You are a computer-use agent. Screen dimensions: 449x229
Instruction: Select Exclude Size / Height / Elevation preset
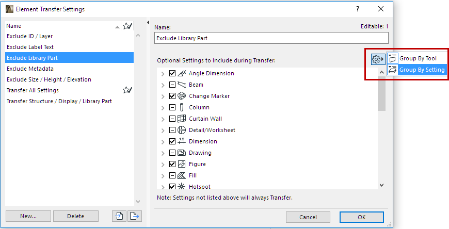click(x=69, y=79)
